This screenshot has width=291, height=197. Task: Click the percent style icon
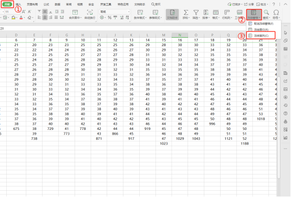(x=109, y=18)
